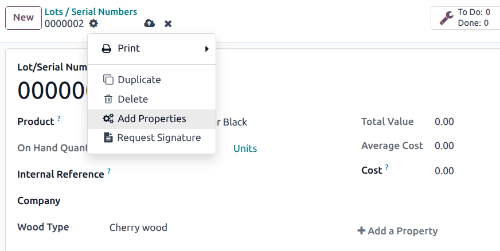Click the trash Delete icon
This screenshot has width=500, height=251.
tap(108, 99)
